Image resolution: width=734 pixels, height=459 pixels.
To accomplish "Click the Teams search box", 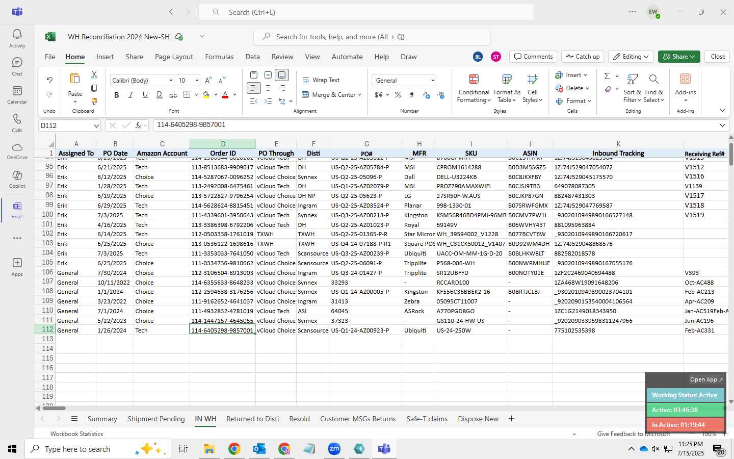I will tap(366, 12).
